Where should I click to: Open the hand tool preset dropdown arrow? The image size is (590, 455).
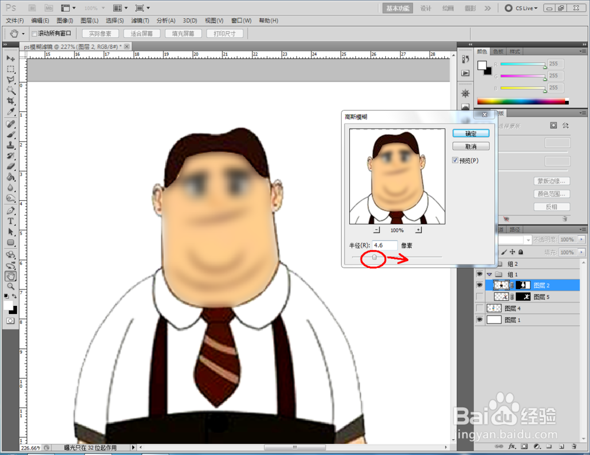point(23,34)
